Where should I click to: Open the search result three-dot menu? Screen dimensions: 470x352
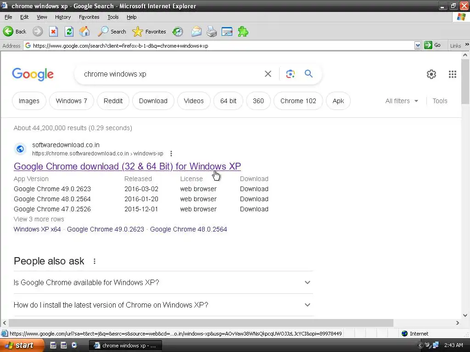(x=171, y=154)
